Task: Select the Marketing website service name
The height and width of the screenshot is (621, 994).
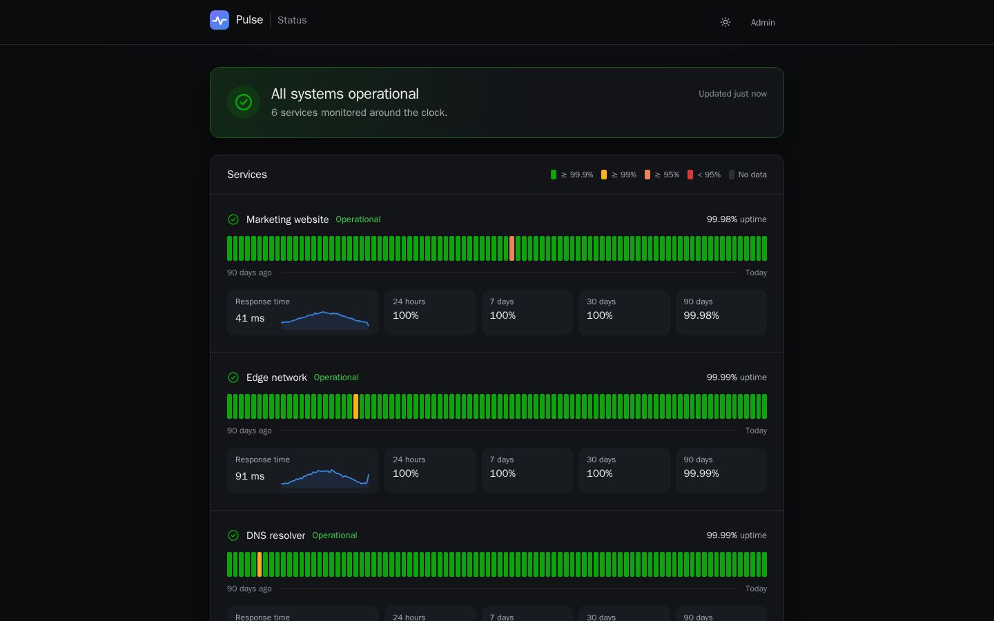Action: click(287, 219)
